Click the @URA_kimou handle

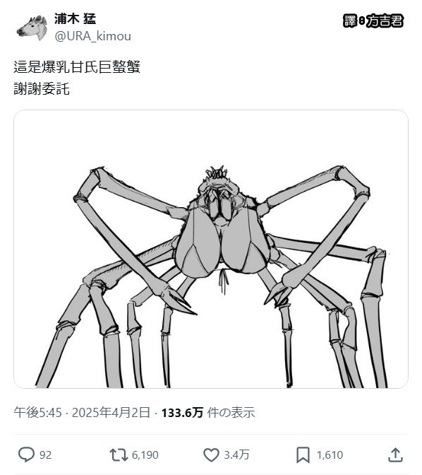(x=93, y=36)
